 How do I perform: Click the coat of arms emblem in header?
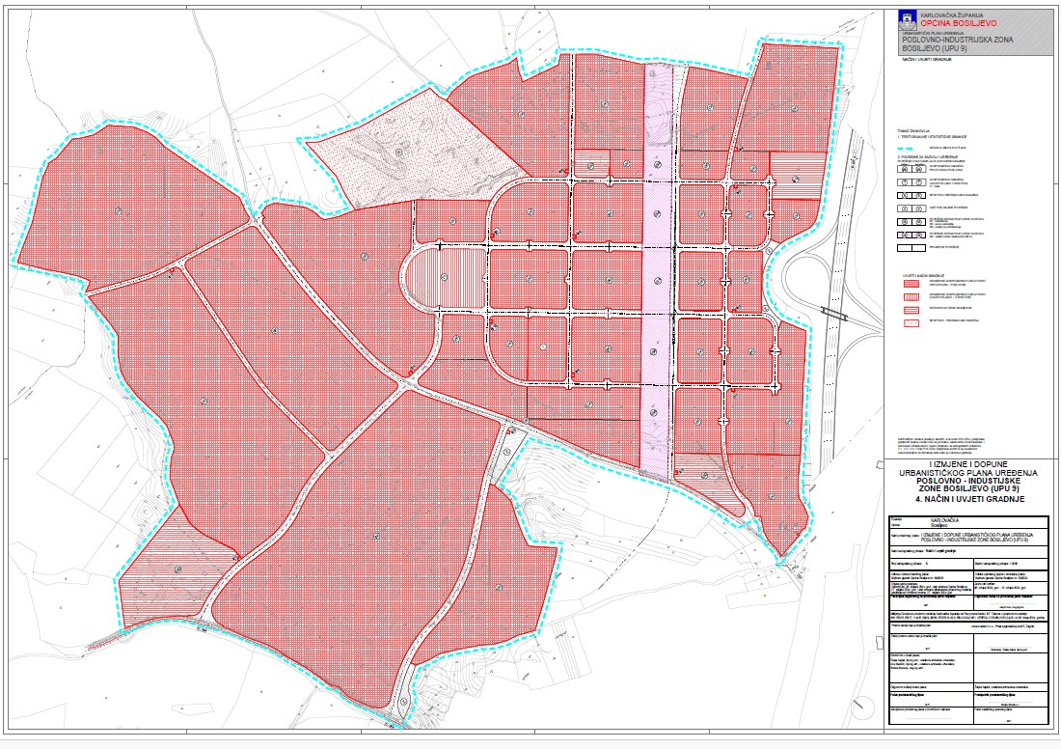[x=907, y=16]
